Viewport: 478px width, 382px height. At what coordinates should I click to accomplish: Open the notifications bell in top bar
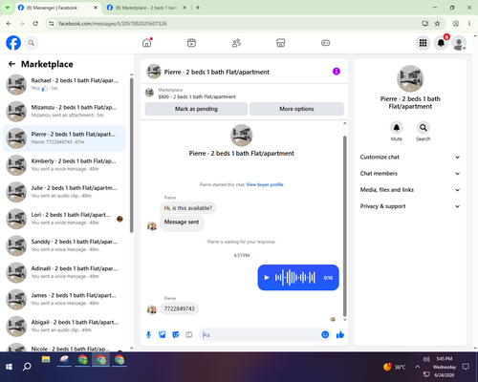point(441,43)
